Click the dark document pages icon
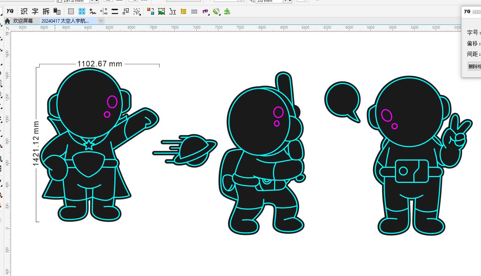 [x=57, y=11]
